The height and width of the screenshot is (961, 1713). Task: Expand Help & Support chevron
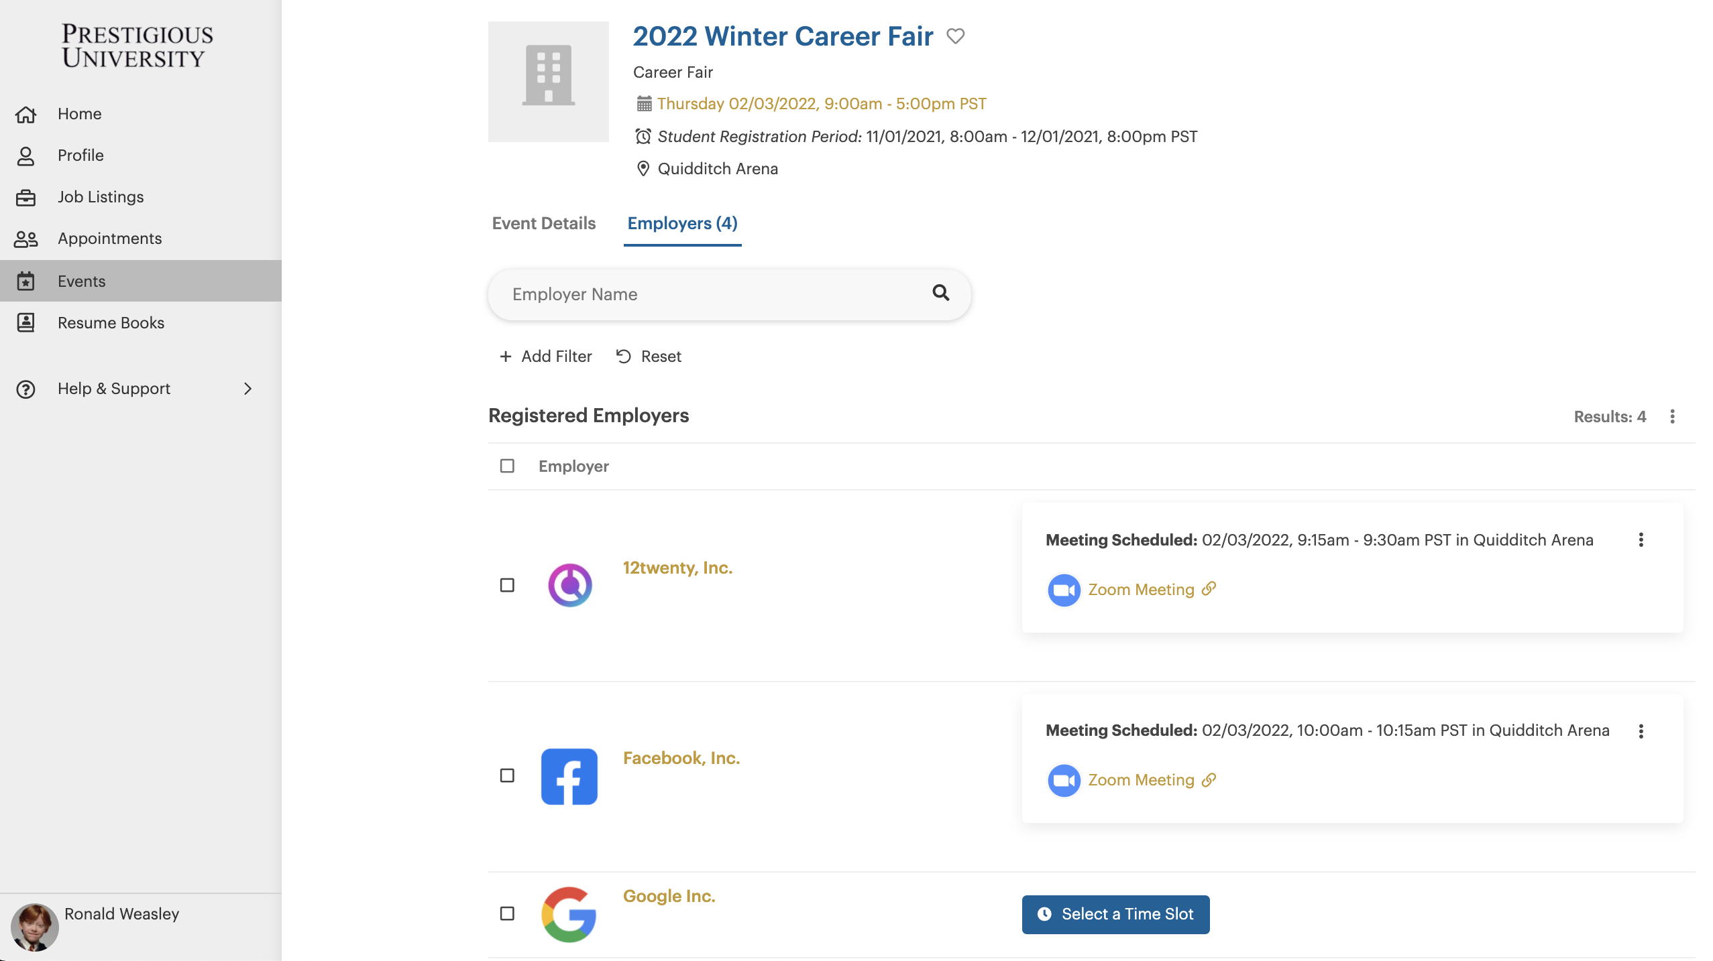(247, 389)
